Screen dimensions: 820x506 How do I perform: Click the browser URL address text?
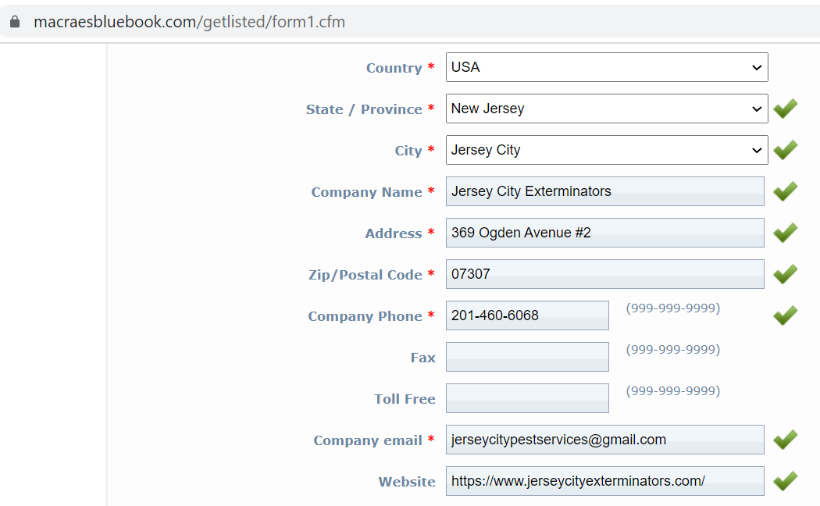tap(189, 22)
